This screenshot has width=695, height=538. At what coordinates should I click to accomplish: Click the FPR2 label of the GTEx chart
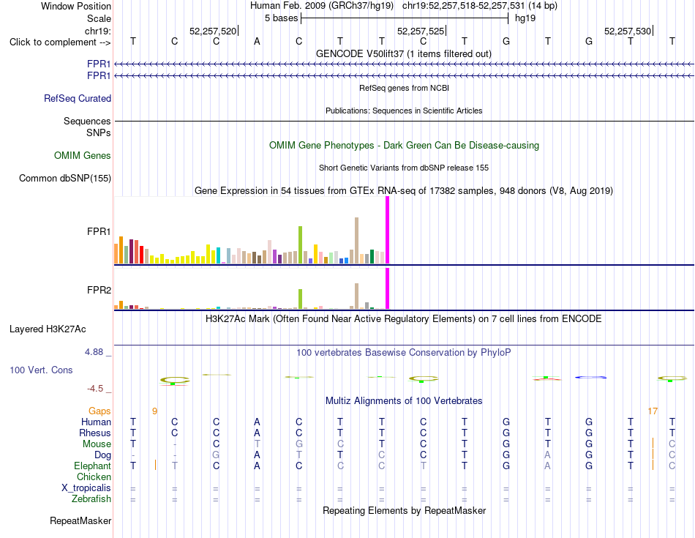pos(99,290)
